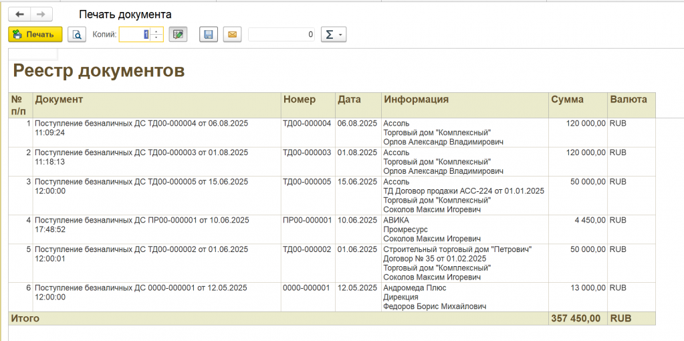
Task: Select number cell ТД00-000005
Action: [308, 195]
